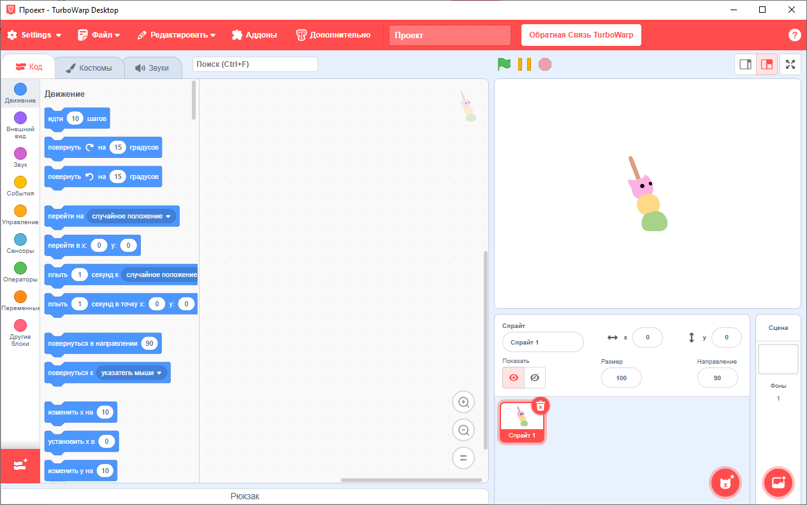807x505 pixels.
Task: Expand the Файл menu
Action: point(99,35)
